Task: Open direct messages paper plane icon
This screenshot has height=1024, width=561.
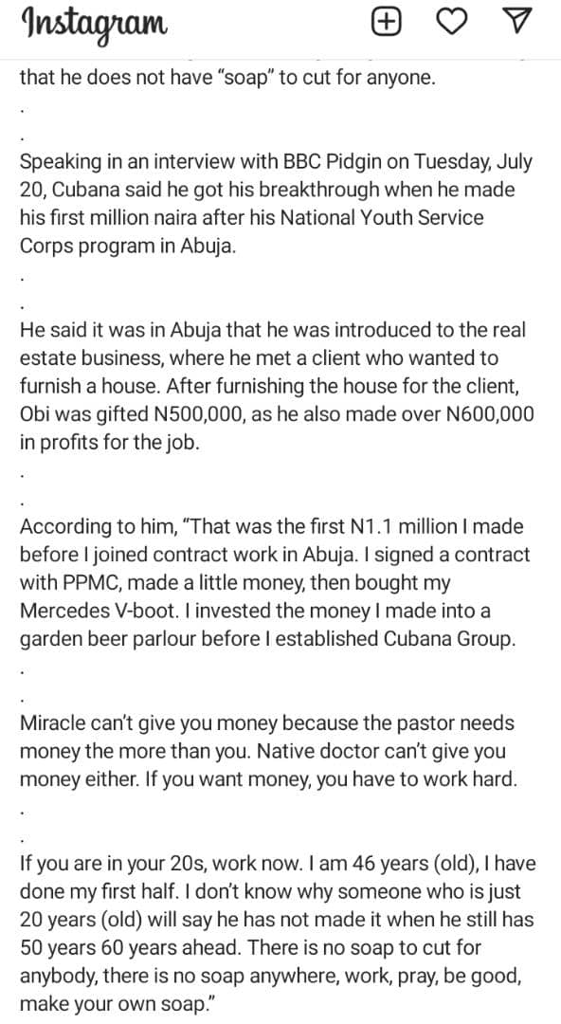Action: (x=517, y=22)
